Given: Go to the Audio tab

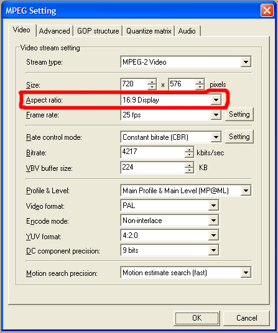Looking at the screenshot, I should [187, 31].
